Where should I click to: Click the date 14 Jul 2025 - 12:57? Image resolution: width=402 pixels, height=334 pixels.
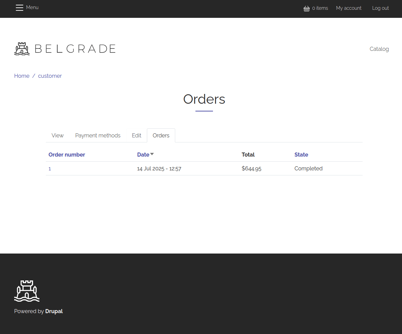click(x=159, y=169)
